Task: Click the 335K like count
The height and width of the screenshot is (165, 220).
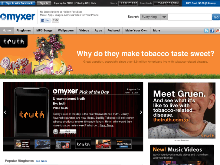Action: click(x=56, y=21)
